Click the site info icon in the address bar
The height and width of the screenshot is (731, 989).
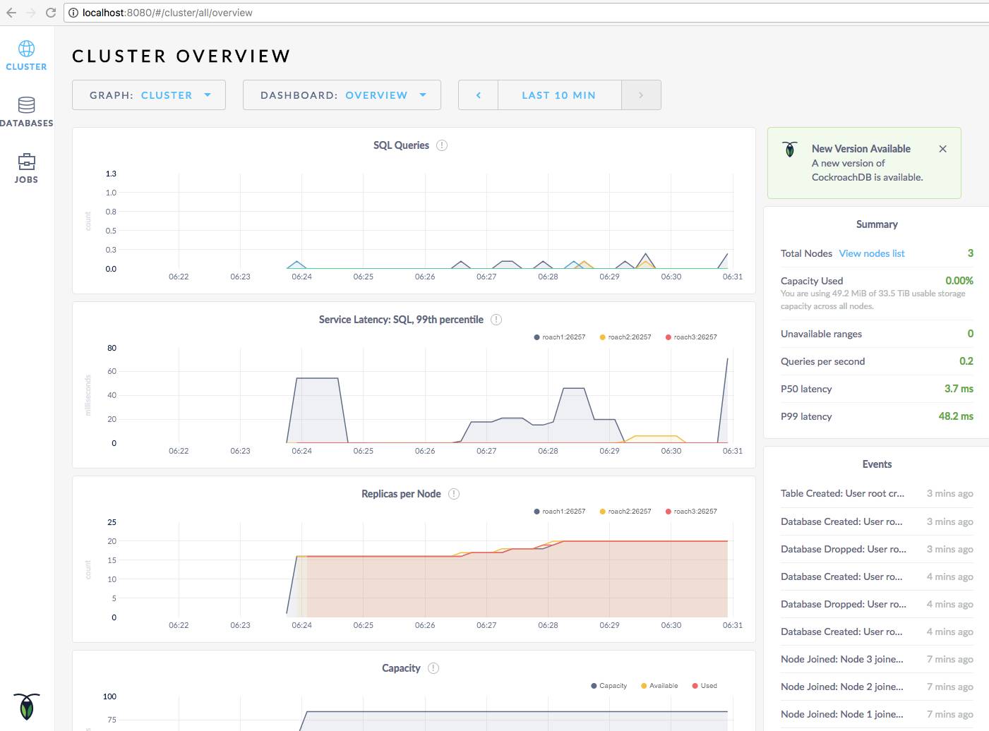[73, 13]
